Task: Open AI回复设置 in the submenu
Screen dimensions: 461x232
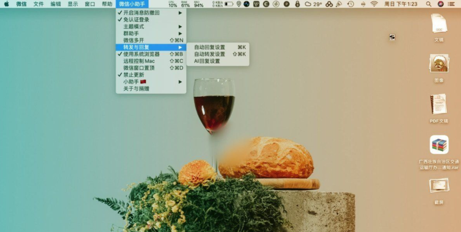Action: (207, 61)
